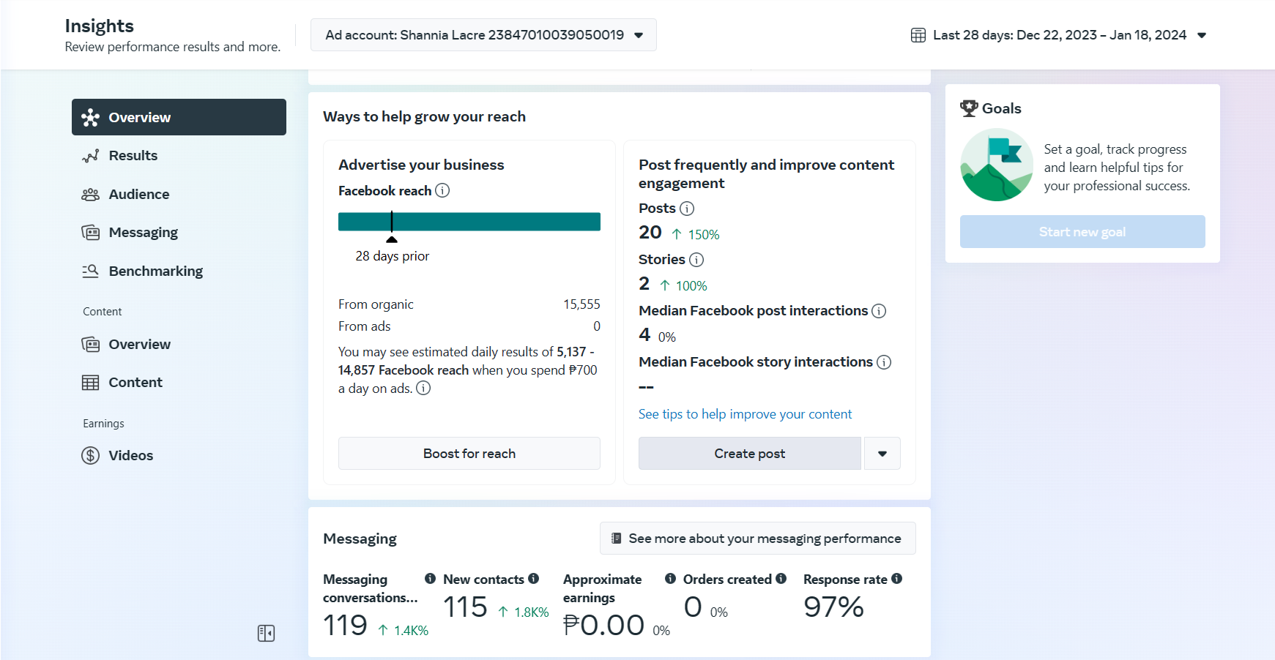Screen dimensions: 1275x660
Task: Open the Stories info icon
Action: click(x=696, y=260)
